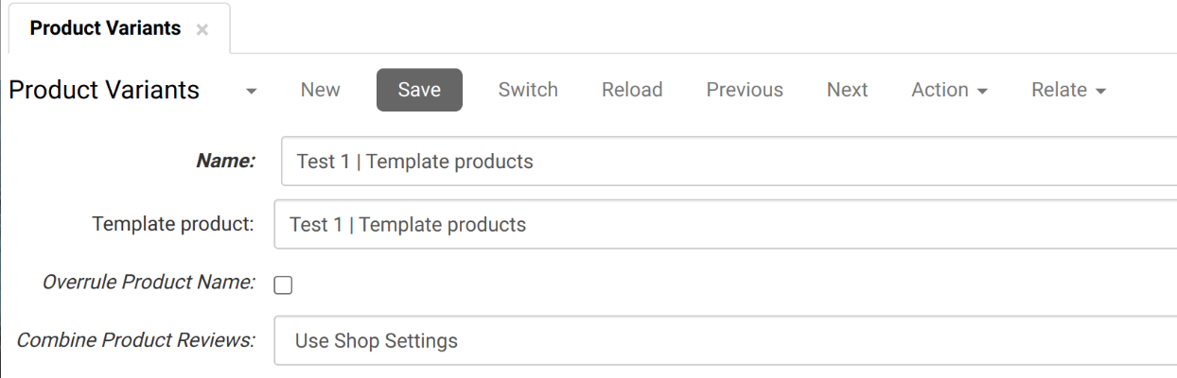The height and width of the screenshot is (378, 1177).
Task: Reload the current record
Action: 632,90
